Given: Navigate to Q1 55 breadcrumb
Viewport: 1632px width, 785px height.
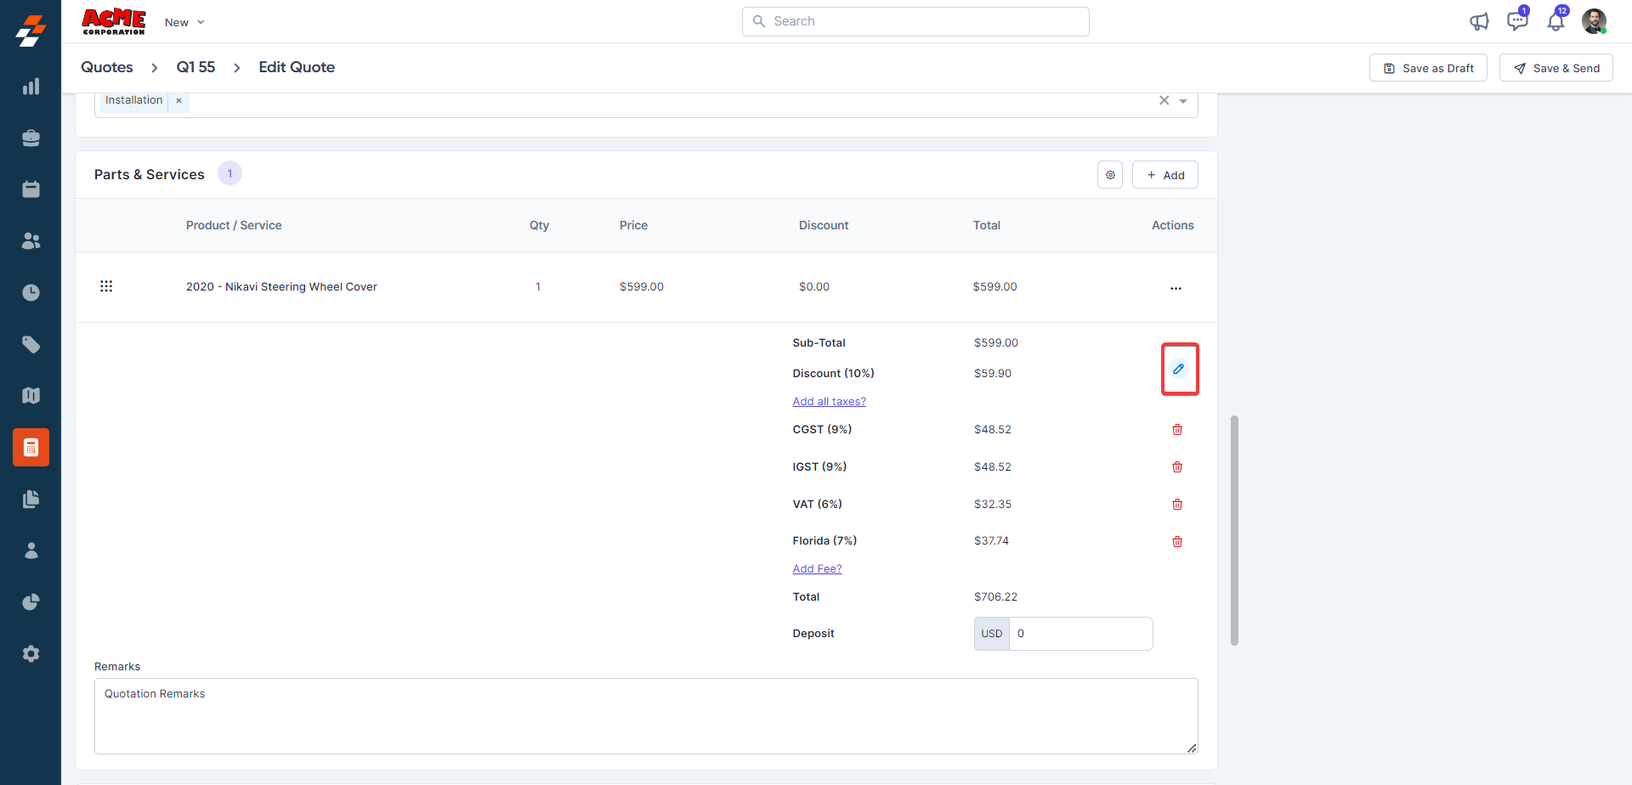Looking at the screenshot, I should coord(195,67).
